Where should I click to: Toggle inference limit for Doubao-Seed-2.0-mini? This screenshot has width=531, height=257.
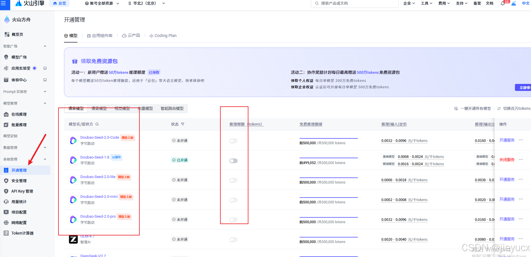tap(233, 200)
